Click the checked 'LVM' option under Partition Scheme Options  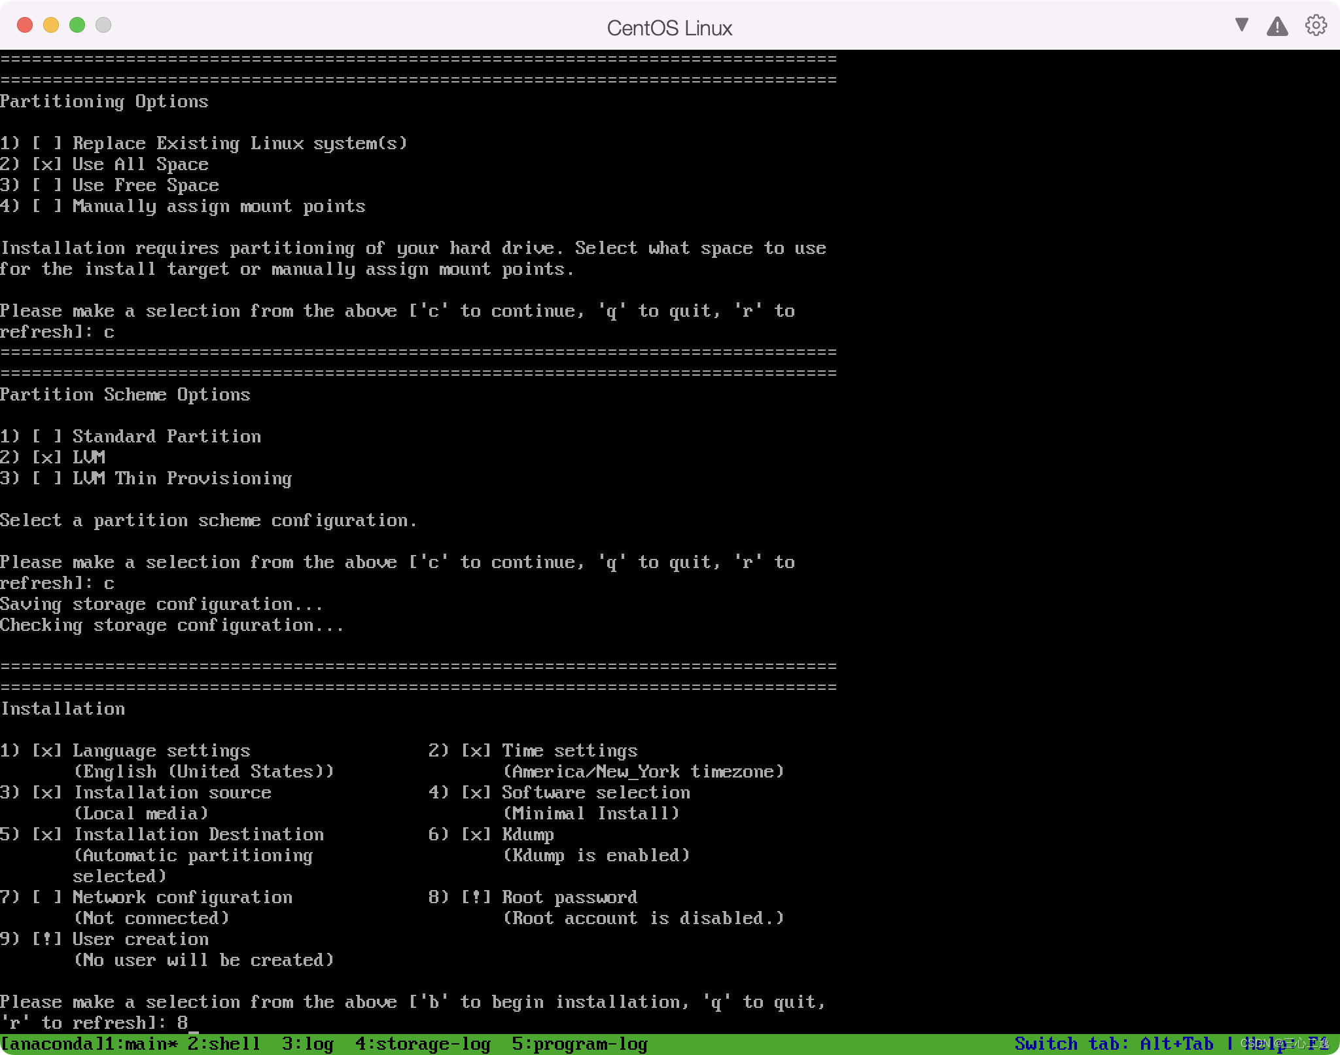(x=52, y=457)
